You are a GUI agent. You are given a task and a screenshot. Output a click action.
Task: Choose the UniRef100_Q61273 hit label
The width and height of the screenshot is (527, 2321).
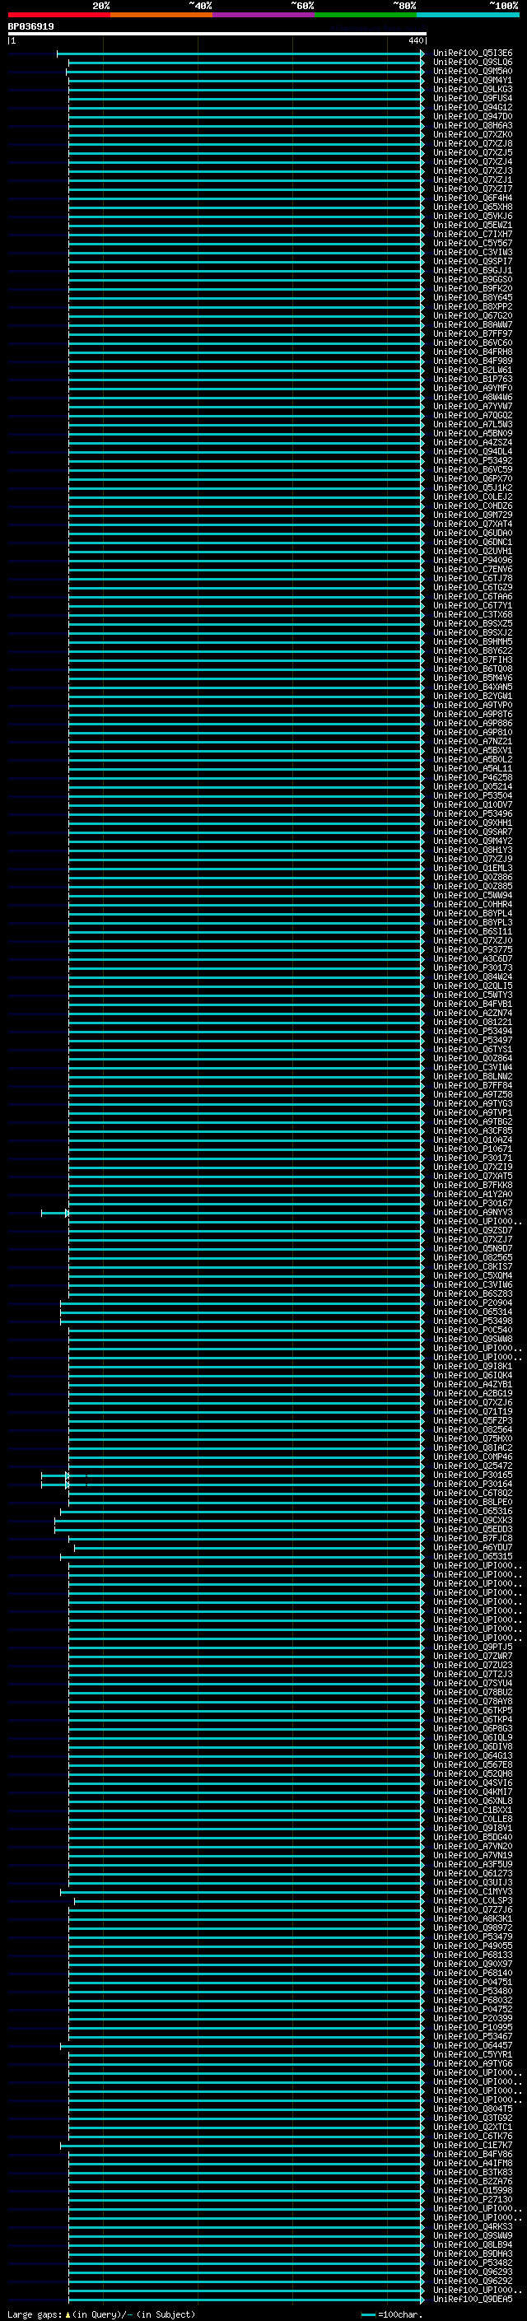pos(473,1873)
